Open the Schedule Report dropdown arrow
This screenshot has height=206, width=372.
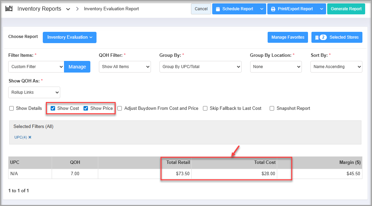tap(261, 9)
